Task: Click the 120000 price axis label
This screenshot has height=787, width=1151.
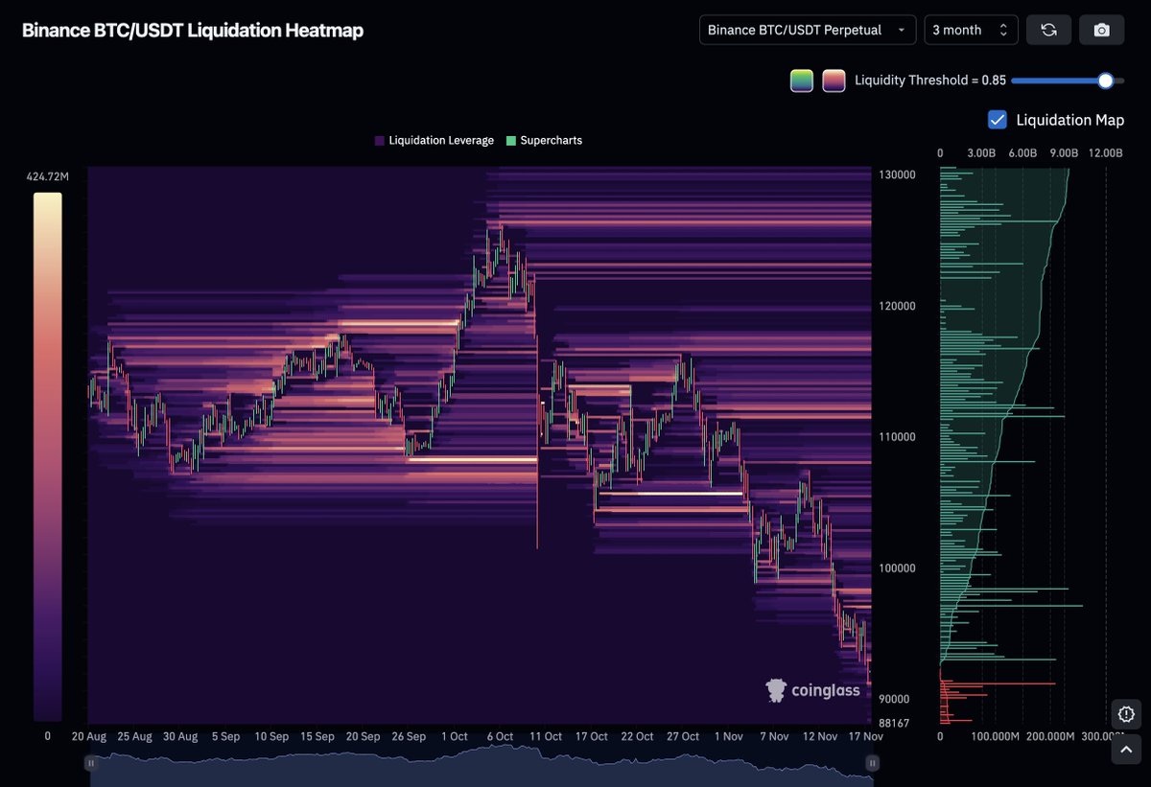Action: [x=896, y=306]
